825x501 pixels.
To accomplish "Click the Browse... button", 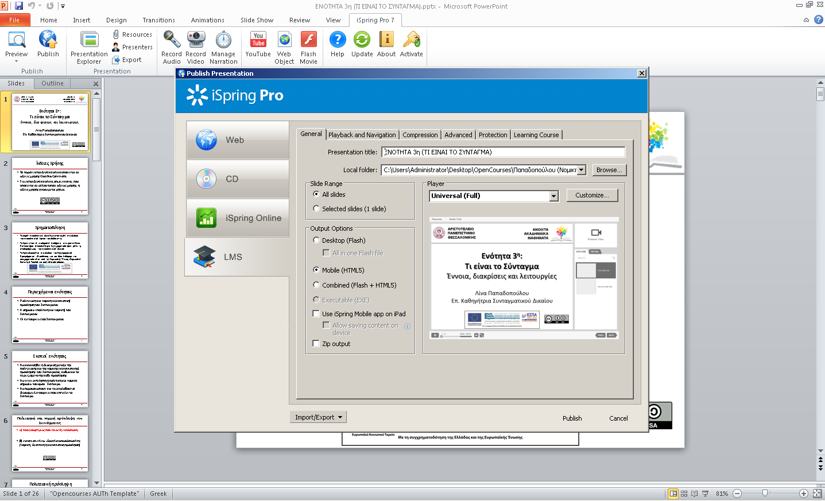I will point(609,170).
